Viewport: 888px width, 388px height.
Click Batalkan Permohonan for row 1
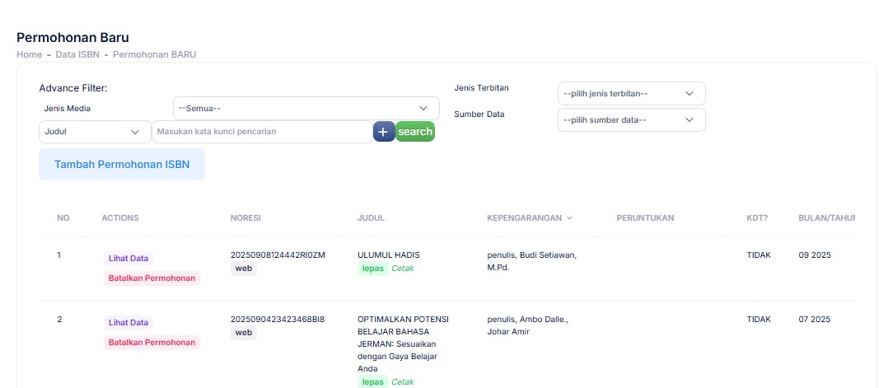[x=152, y=278]
